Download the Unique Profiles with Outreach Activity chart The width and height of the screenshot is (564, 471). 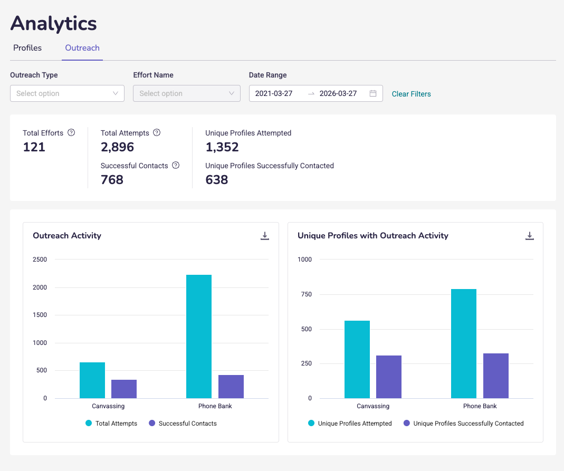click(530, 236)
